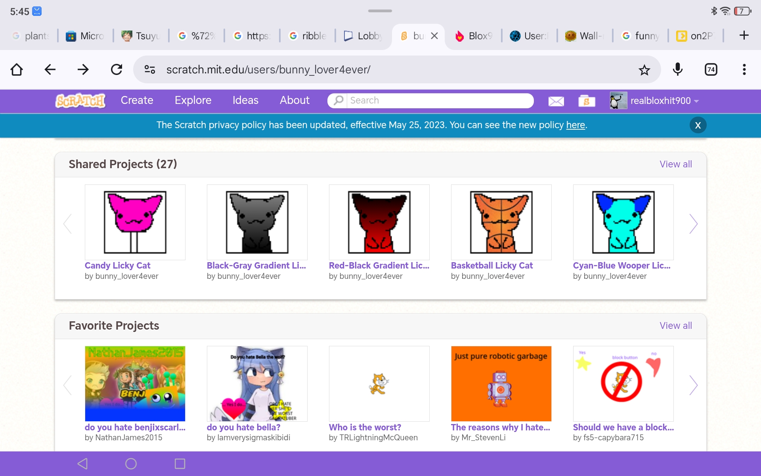Open the My Stuff folder icon
The image size is (761, 476).
(x=587, y=101)
